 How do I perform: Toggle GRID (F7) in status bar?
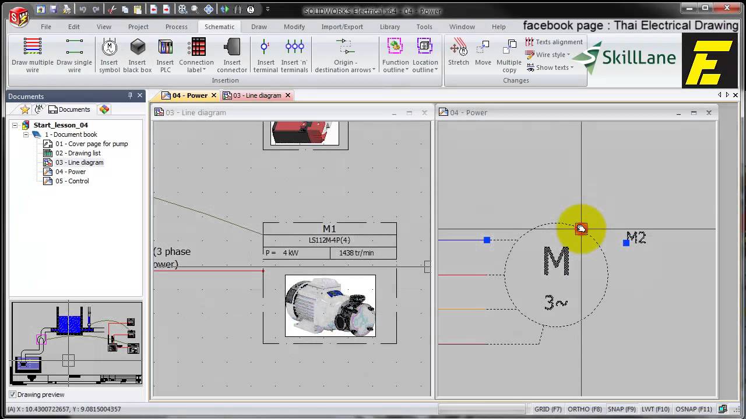(548, 409)
